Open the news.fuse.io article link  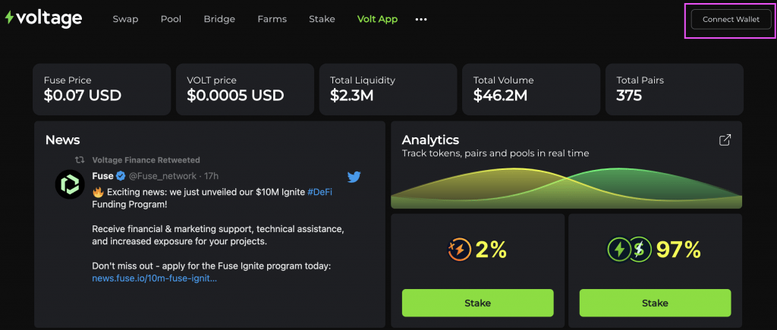[155, 278]
